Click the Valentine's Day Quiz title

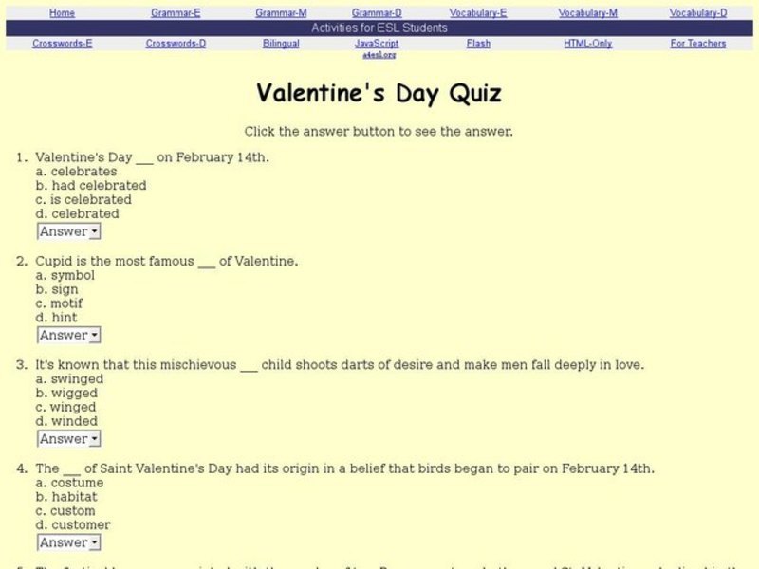pos(379,93)
